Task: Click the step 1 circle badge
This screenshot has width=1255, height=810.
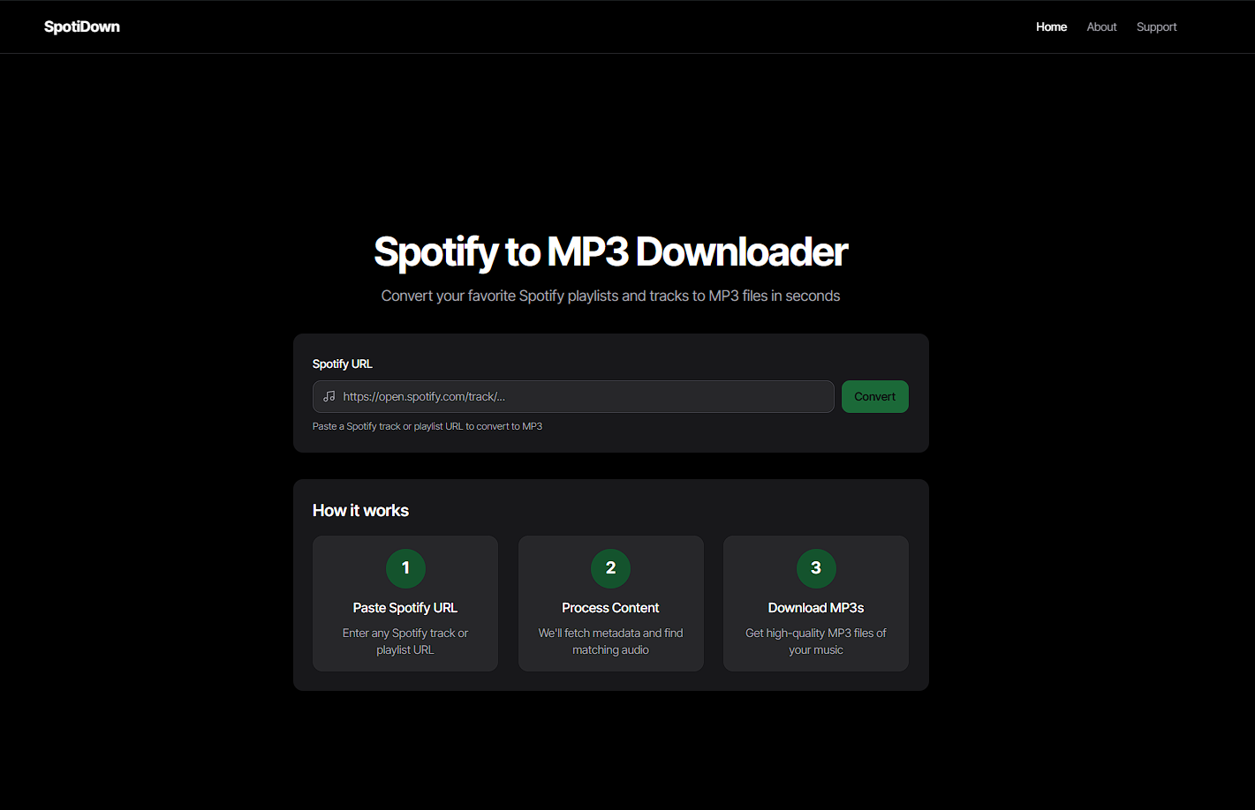Action: [405, 568]
